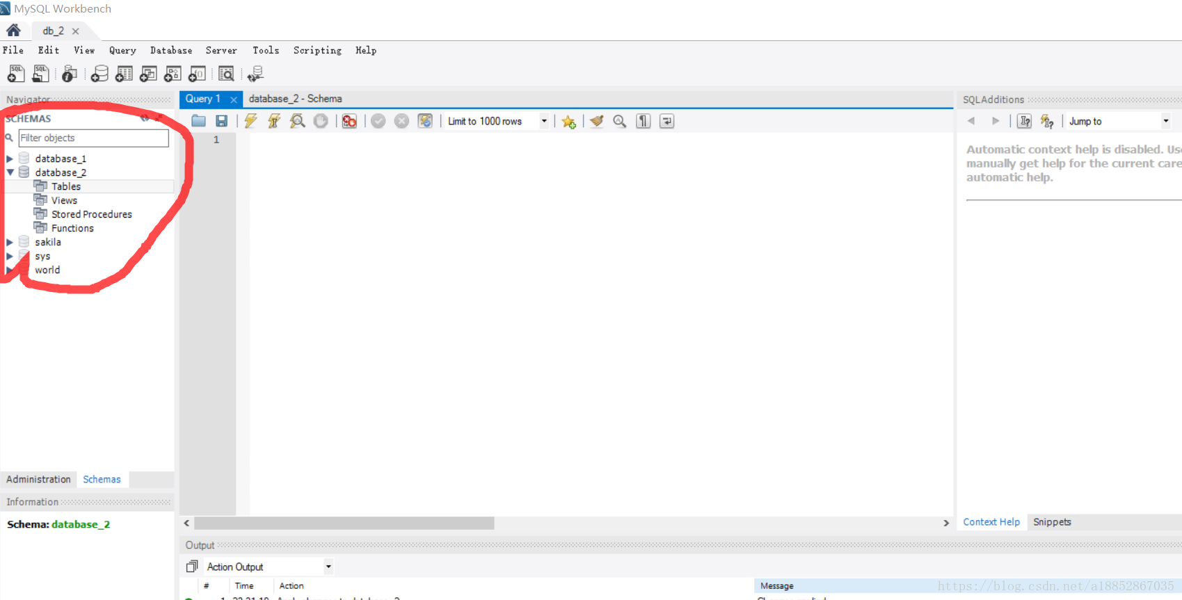Open the Scripting menu

pos(317,50)
